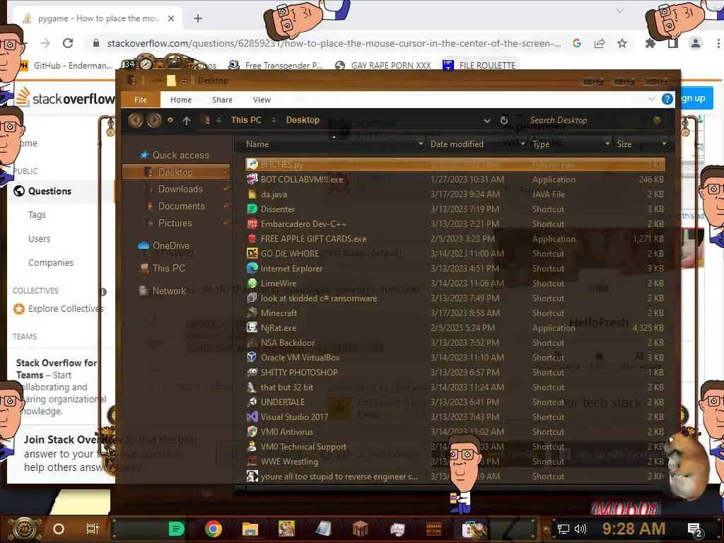Viewport: 724px width, 543px height.
Task: Open the notification center icon
Action: pyautogui.click(x=694, y=529)
